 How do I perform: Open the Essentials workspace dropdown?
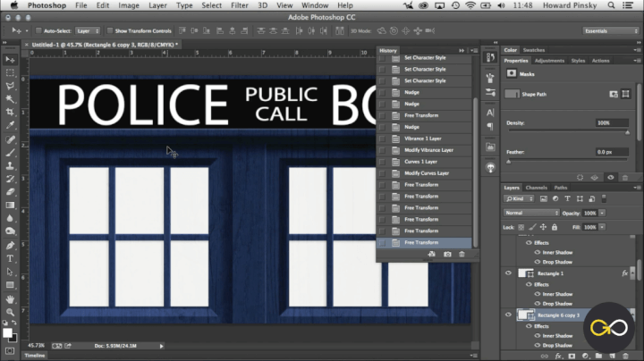pyautogui.click(x=608, y=30)
